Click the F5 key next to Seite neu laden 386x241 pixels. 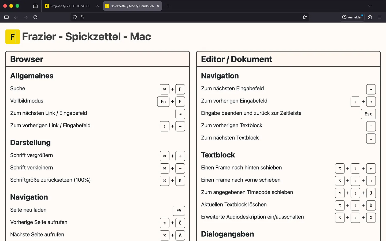pos(179,211)
